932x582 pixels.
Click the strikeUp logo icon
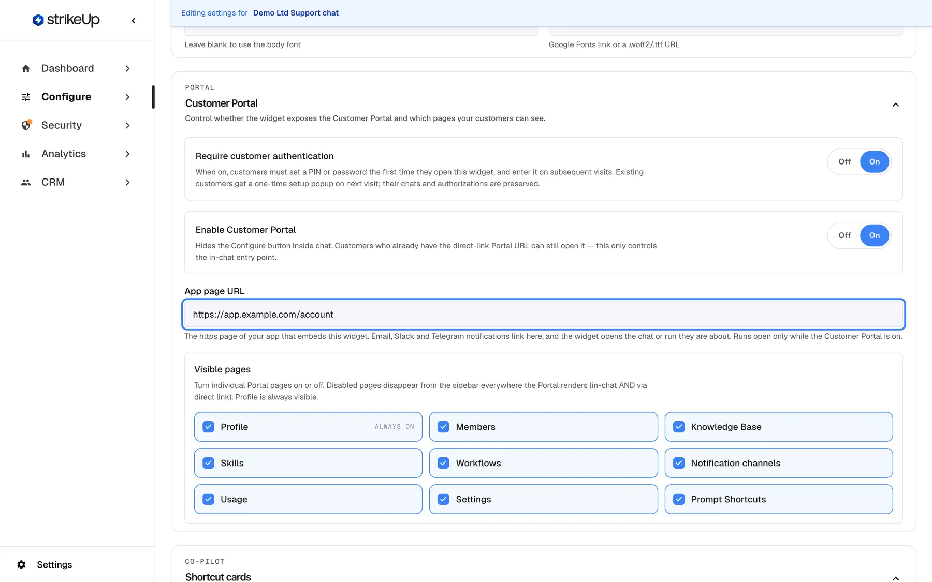coord(38,20)
